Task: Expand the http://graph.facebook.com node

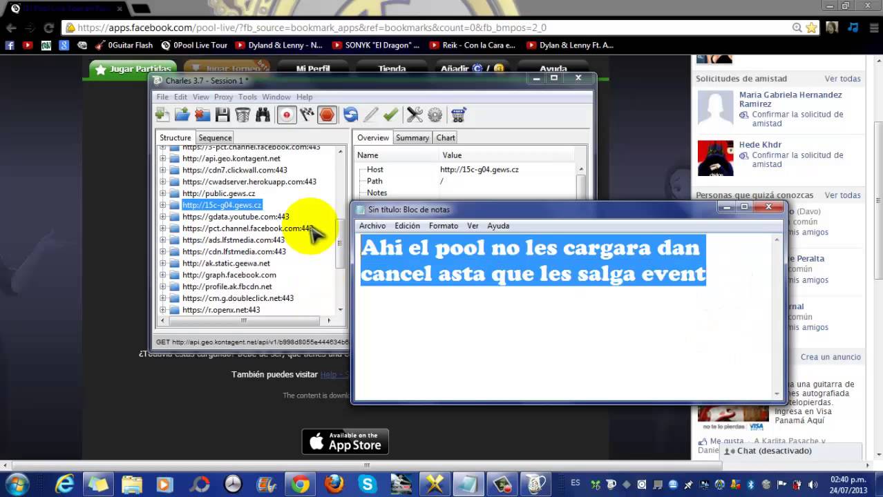Action: [163, 275]
